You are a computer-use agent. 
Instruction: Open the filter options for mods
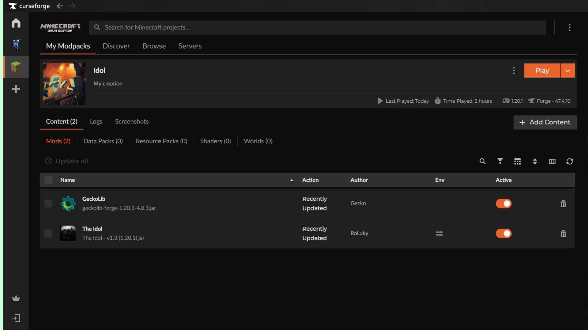(500, 161)
